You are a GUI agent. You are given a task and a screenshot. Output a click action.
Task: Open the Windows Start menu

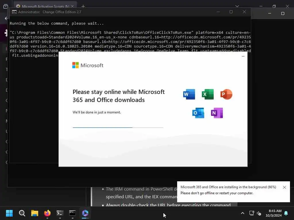tap(9, 213)
